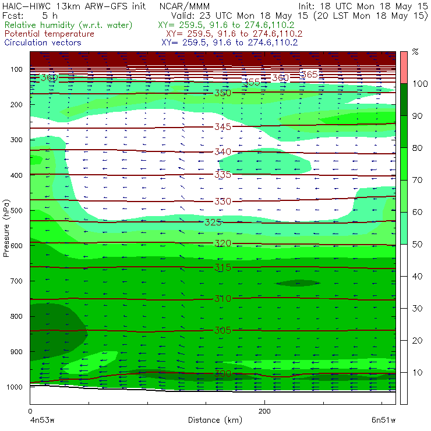Screen dimensions: 431x431
Task: Click the bright green colorbar segment for 70 to 80
Action: (x=404, y=164)
